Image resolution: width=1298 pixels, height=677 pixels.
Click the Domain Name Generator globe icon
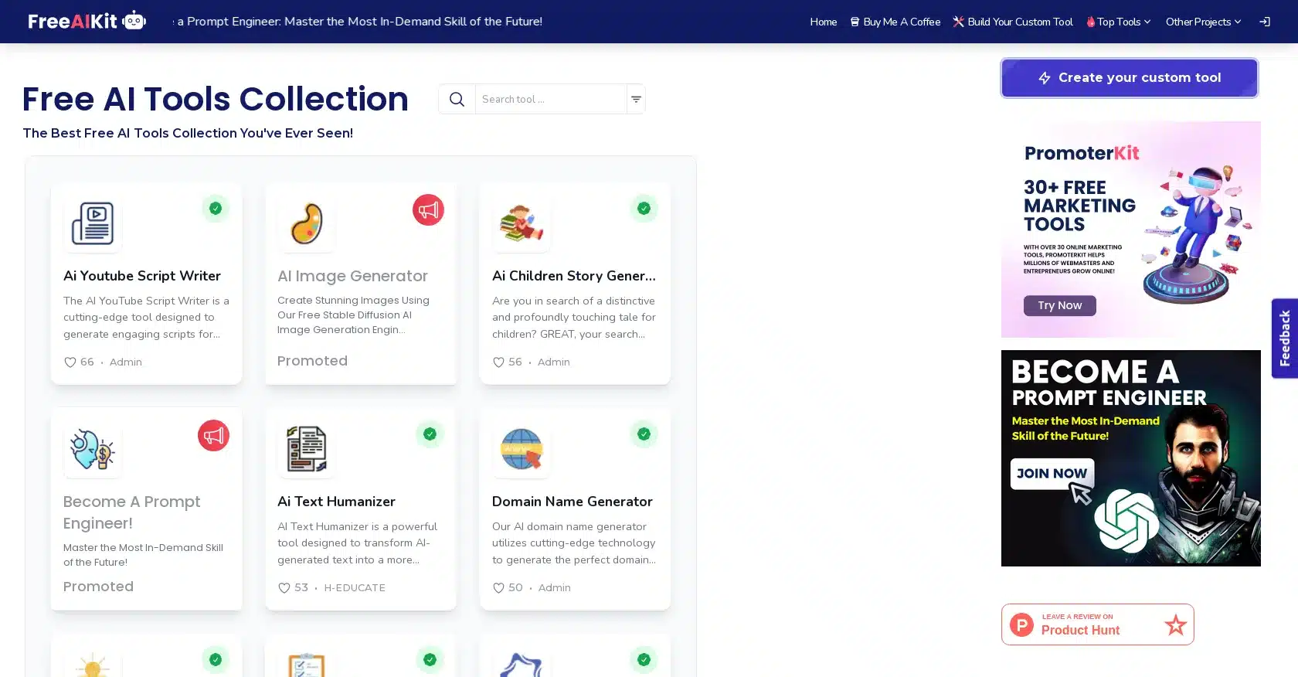tap(522, 449)
